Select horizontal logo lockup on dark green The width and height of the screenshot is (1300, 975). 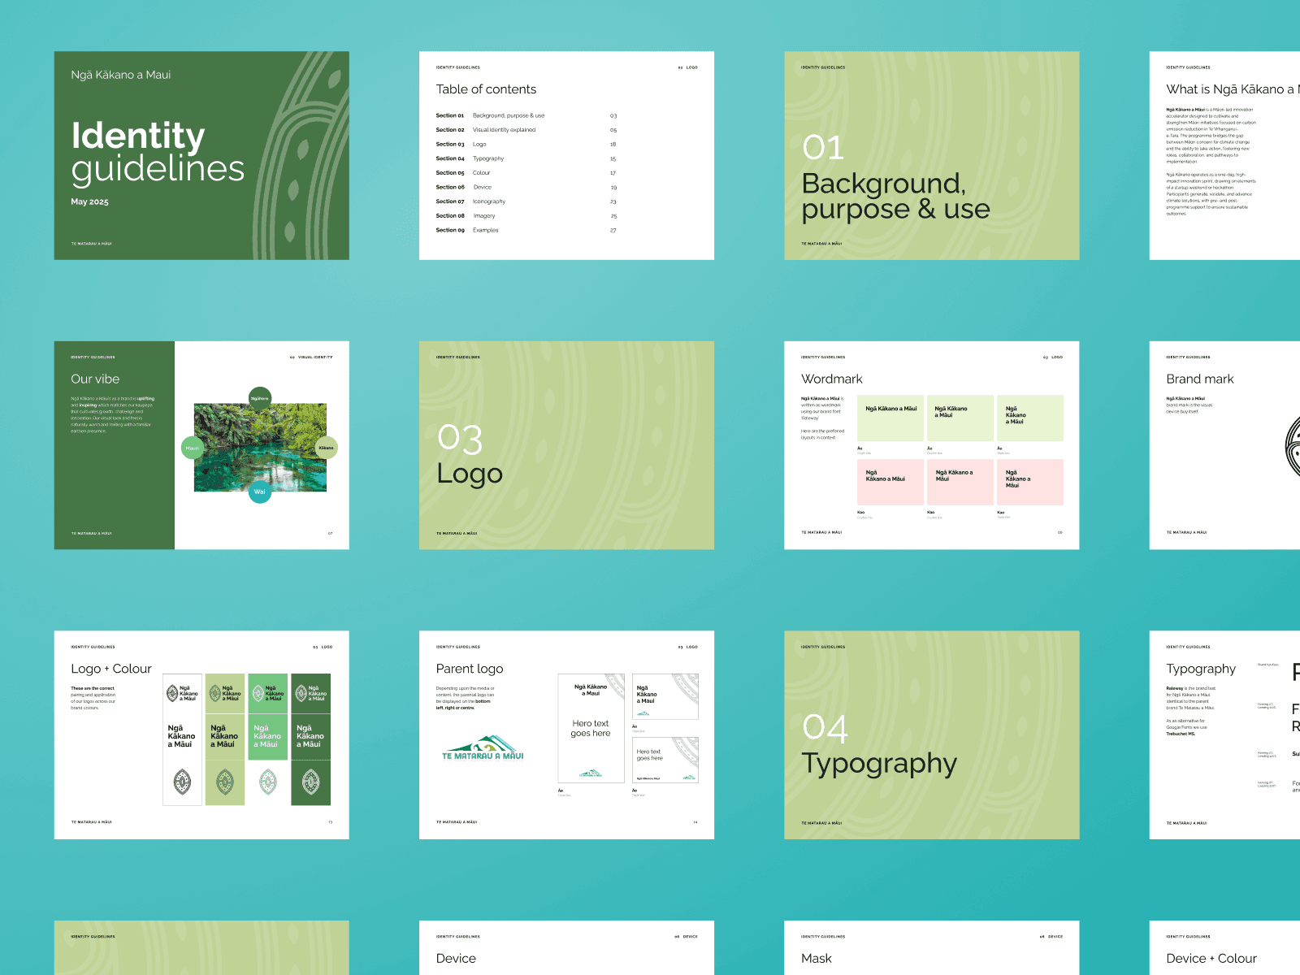pos(311,693)
